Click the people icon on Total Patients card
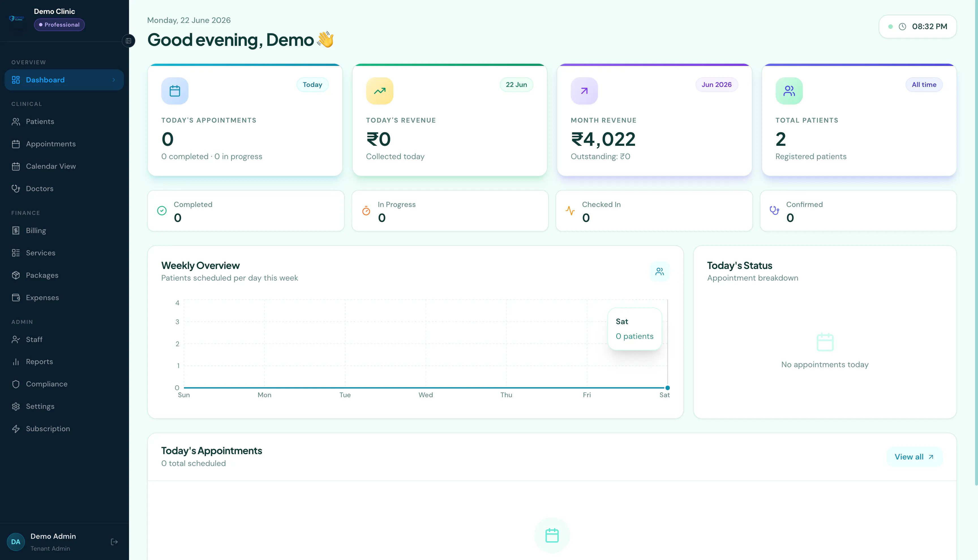This screenshot has width=978, height=560. pyautogui.click(x=789, y=91)
